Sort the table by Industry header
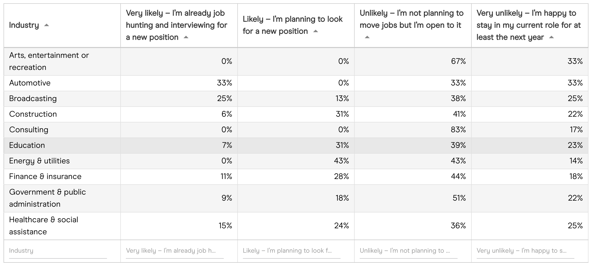The width and height of the screenshot is (593, 268). 24,25
